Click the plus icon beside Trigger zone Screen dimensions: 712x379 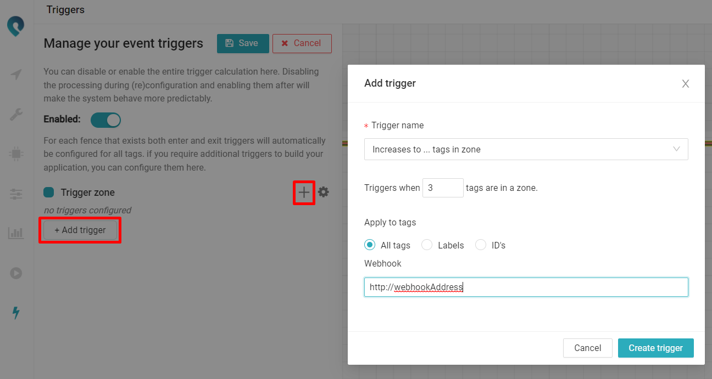(304, 192)
